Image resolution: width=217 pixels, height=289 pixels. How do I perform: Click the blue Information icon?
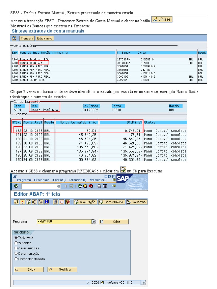tap(47, 202)
